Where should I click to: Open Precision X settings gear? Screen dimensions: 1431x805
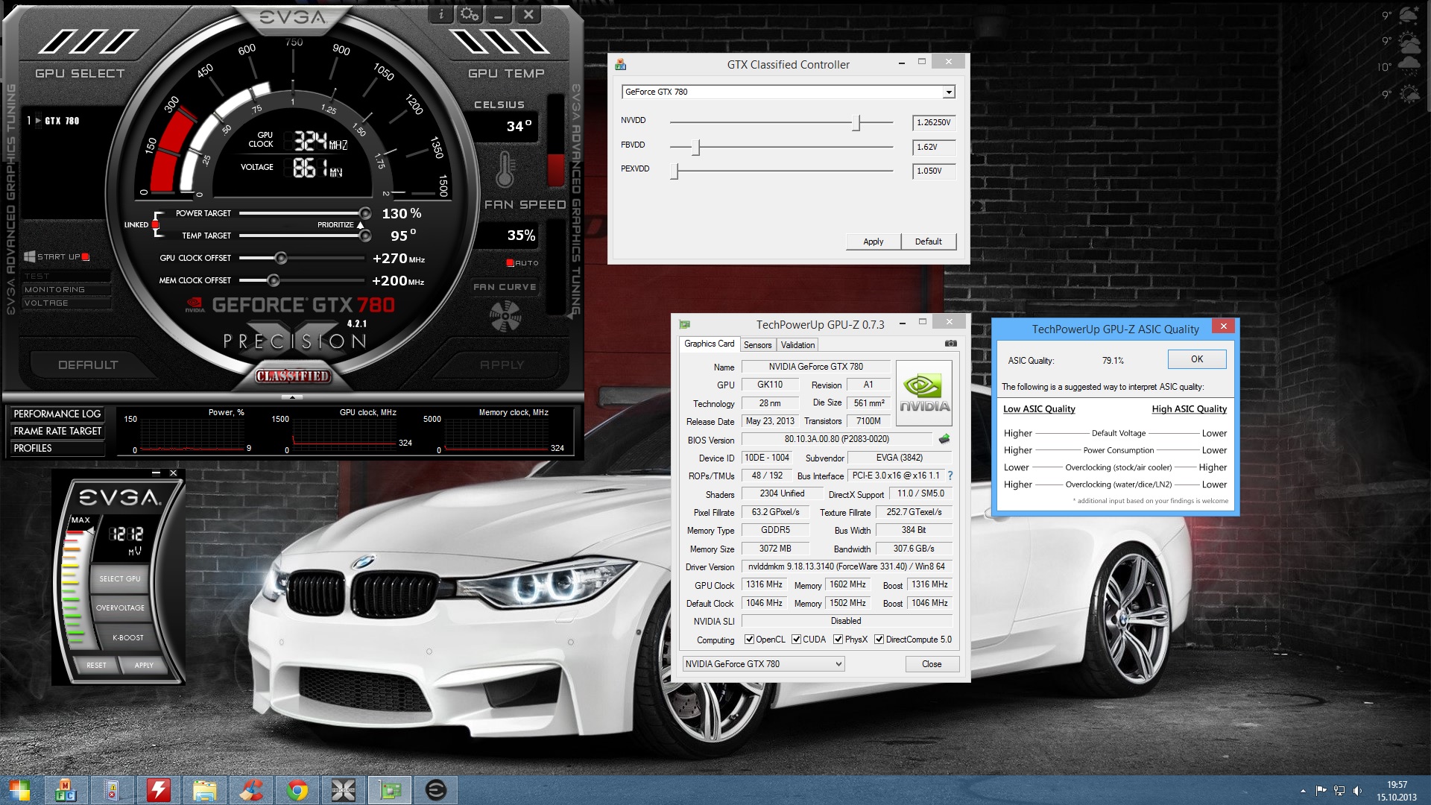[470, 14]
